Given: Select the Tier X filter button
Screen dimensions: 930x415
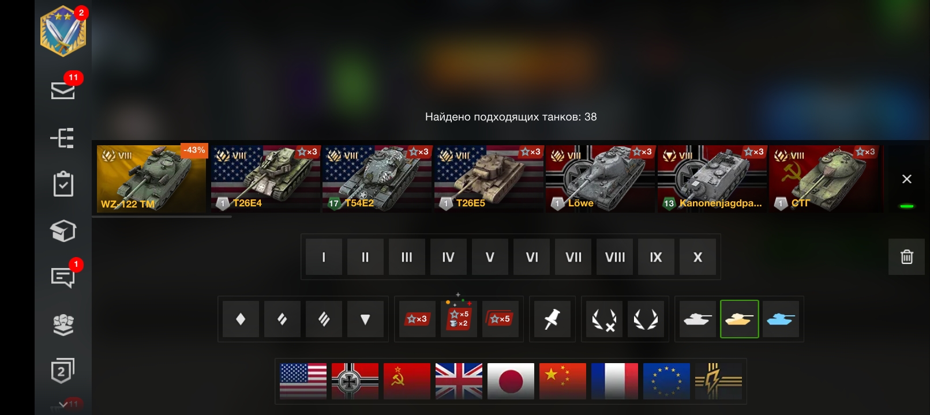Looking at the screenshot, I should pyautogui.click(x=697, y=257).
